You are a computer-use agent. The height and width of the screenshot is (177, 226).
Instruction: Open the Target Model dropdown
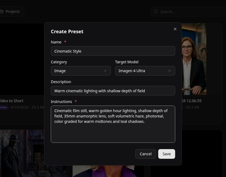pos(145,71)
